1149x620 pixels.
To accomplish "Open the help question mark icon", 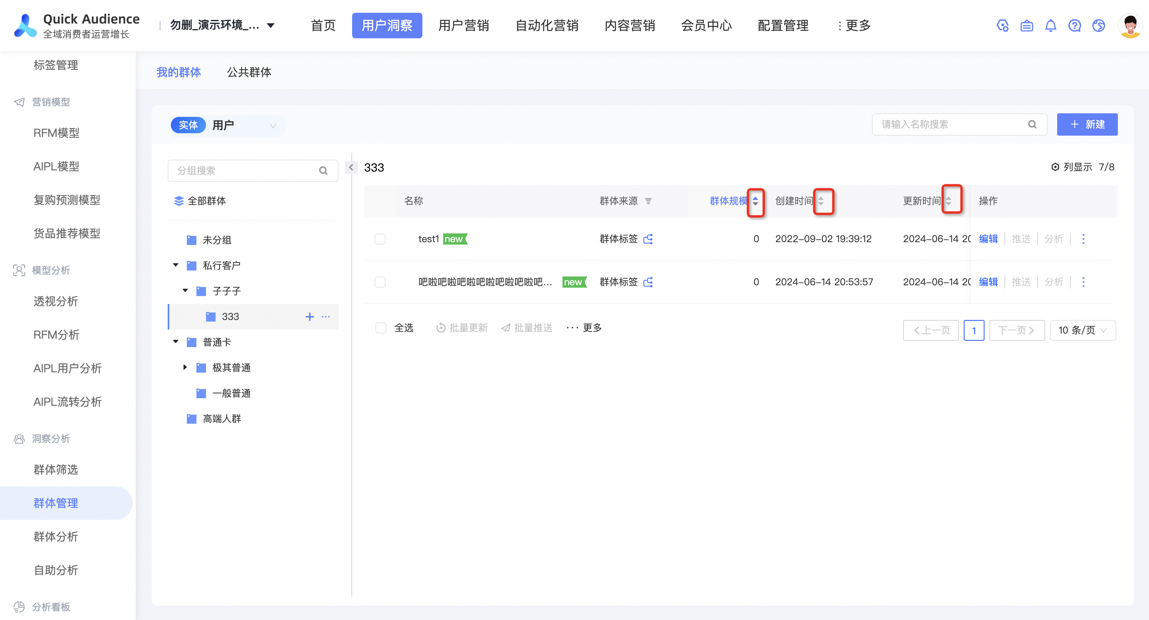I will pos(1074,26).
